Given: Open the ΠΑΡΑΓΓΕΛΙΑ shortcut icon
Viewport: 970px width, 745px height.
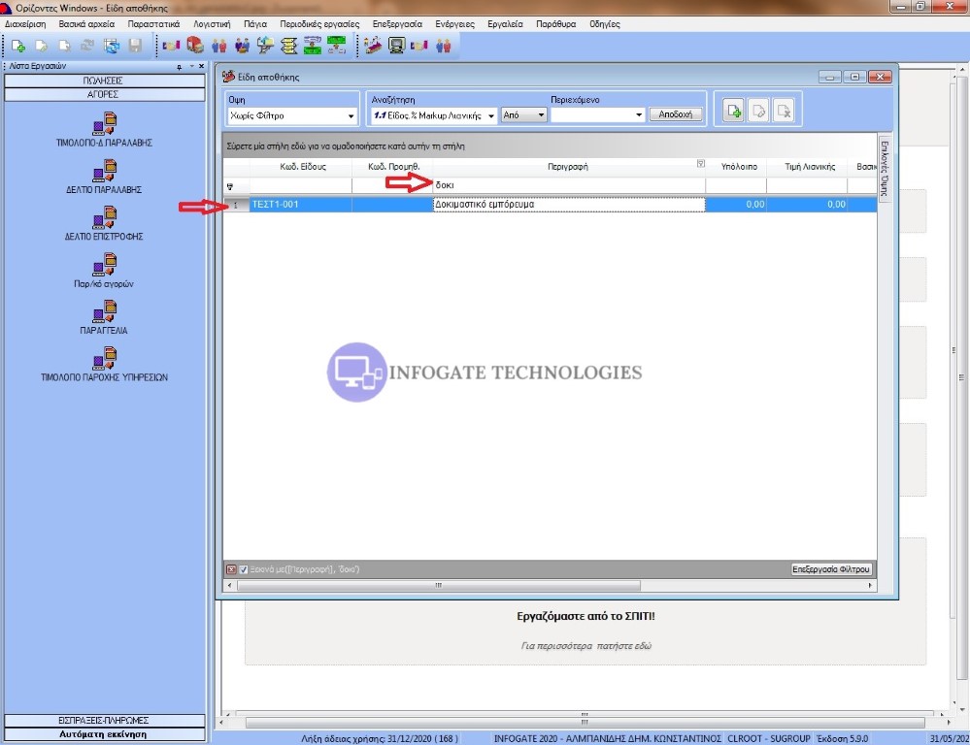Looking at the screenshot, I should tap(104, 312).
